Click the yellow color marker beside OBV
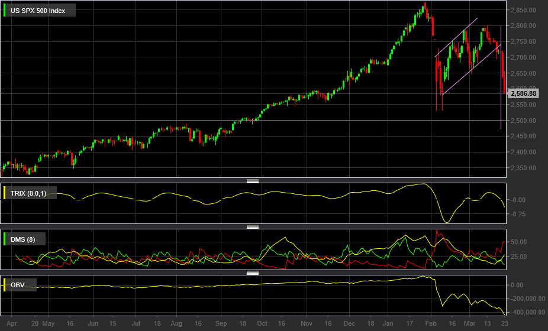This screenshot has width=548, height=331. pos(5,284)
